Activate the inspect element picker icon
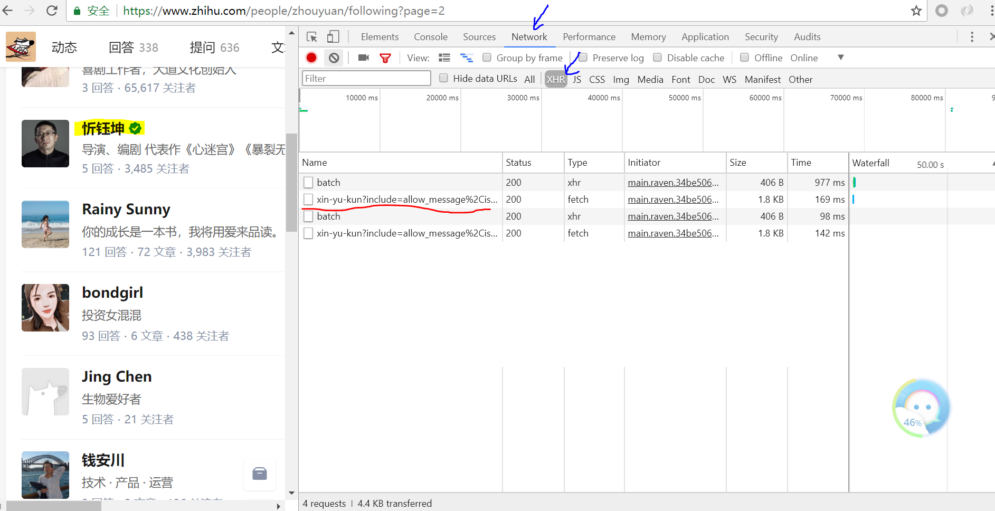Viewport: 995px width, 511px height. coord(312,37)
